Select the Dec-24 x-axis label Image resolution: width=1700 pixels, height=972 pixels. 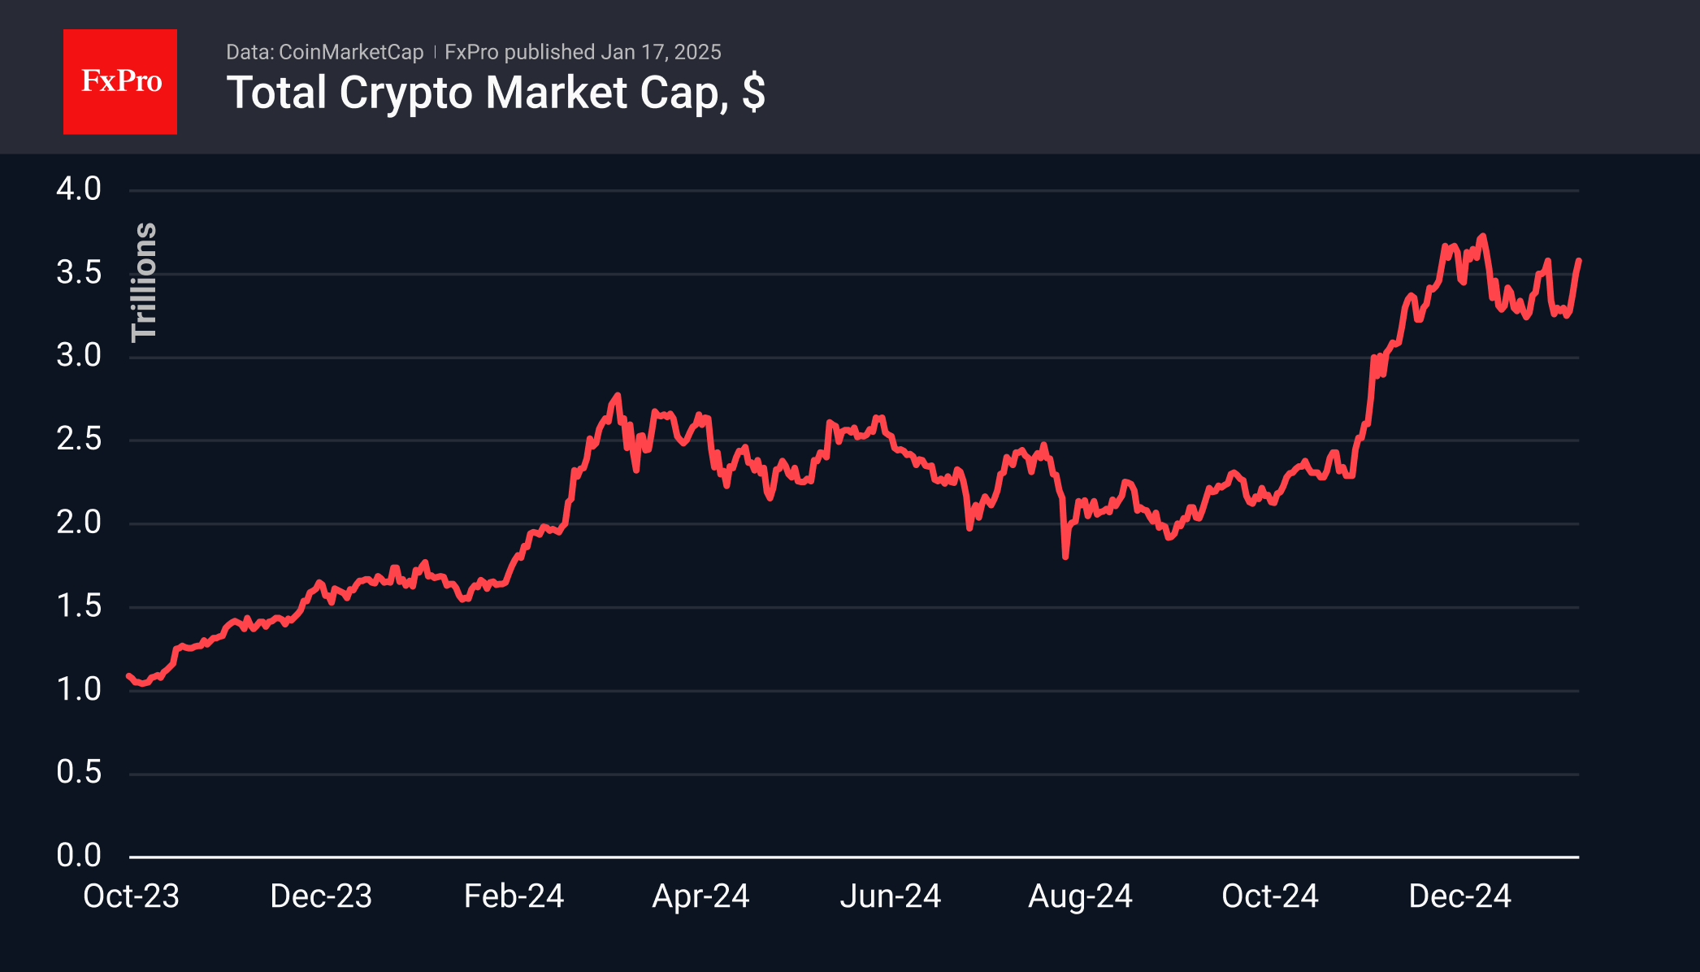point(1459,896)
